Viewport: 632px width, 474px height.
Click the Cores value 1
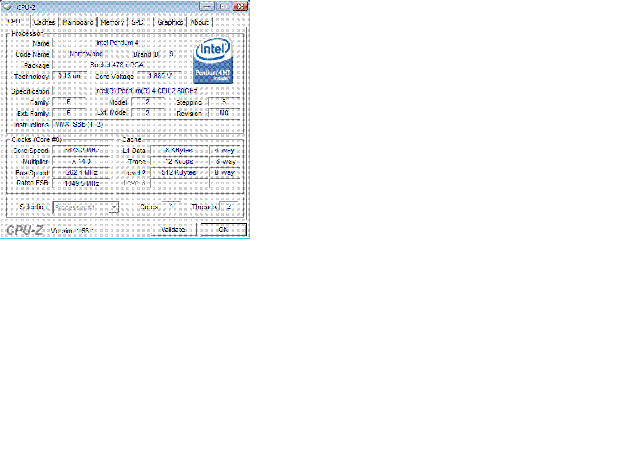coord(172,206)
